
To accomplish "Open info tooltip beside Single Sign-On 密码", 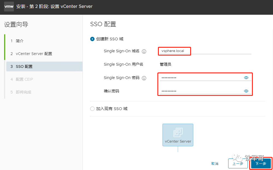I will pyautogui.click(x=144, y=78).
